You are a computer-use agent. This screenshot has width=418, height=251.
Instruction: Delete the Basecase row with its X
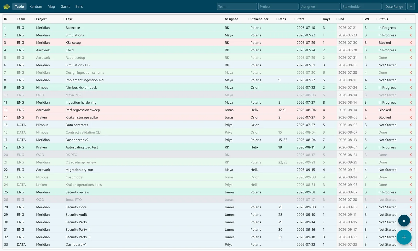pyautogui.click(x=411, y=28)
